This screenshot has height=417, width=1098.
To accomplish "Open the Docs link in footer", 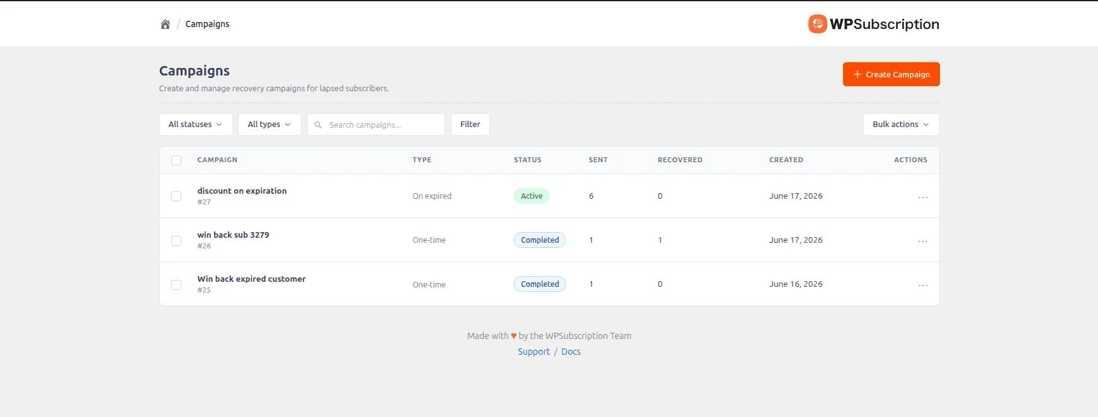I will point(570,352).
